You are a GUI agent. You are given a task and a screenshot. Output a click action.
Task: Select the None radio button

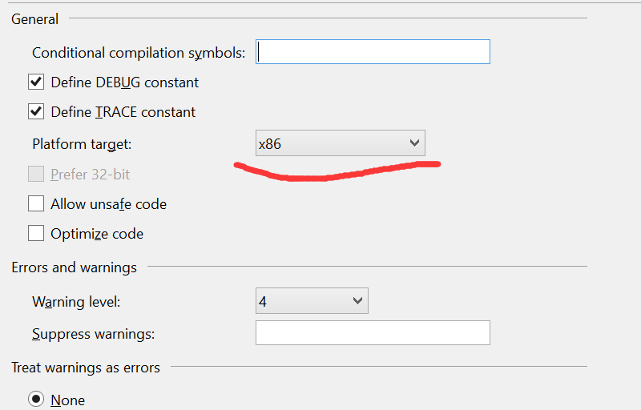36,399
